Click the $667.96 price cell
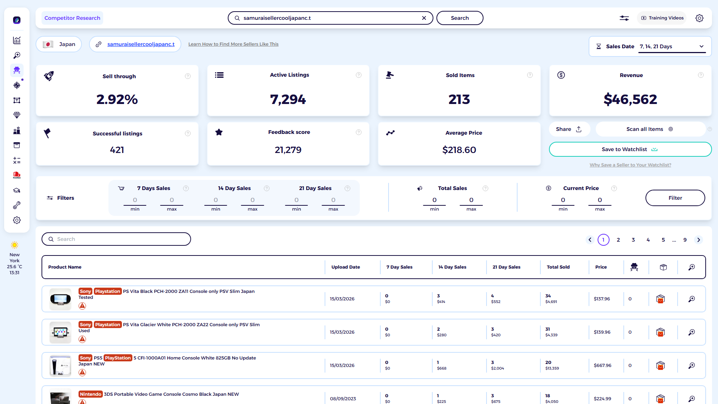Image resolution: width=718 pixels, height=404 pixels. pos(602,365)
